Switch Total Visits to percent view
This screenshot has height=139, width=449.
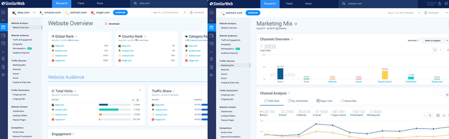click(x=133, y=100)
